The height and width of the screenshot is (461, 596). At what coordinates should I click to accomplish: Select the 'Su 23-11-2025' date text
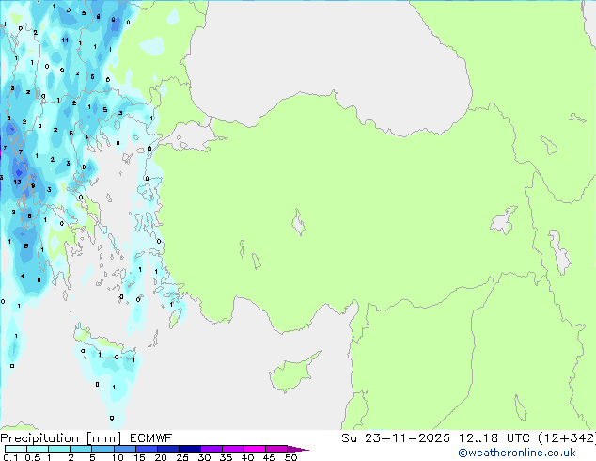(396, 438)
